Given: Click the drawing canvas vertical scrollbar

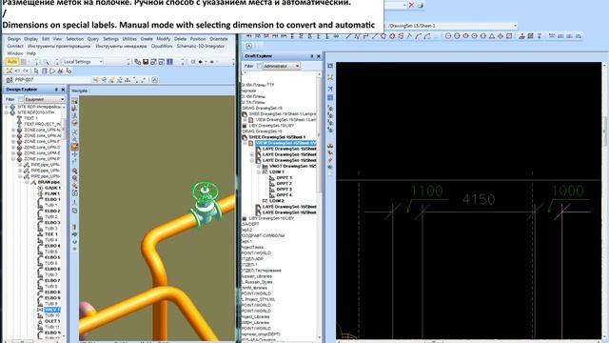Looking at the screenshot, I should (605, 200).
